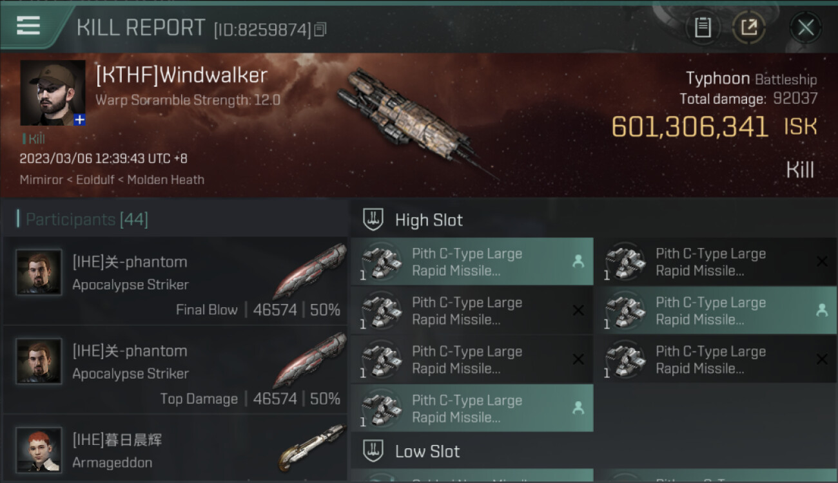Open Windwalker character portrait
This screenshot has height=483, width=838.
(x=52, y=93)
